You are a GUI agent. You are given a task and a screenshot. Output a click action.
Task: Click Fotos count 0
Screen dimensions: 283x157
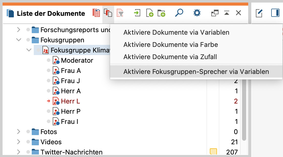coord(236,132)
